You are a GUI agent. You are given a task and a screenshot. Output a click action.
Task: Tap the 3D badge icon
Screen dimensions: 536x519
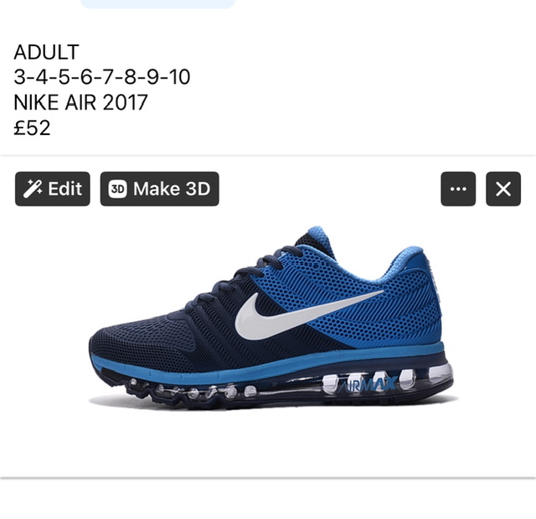point(117,189)
